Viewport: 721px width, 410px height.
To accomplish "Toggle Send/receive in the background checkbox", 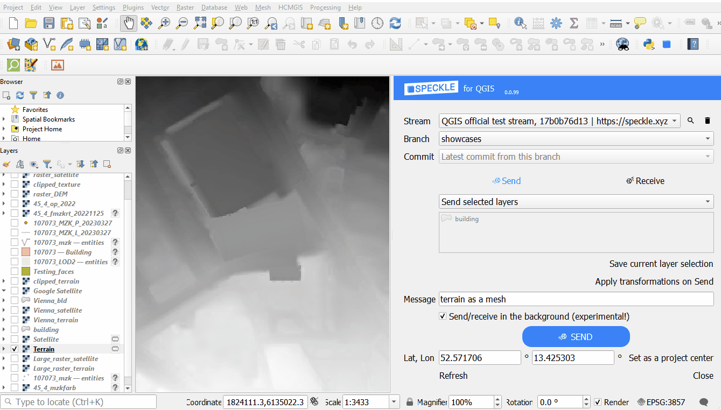I will tap(443, 316).
